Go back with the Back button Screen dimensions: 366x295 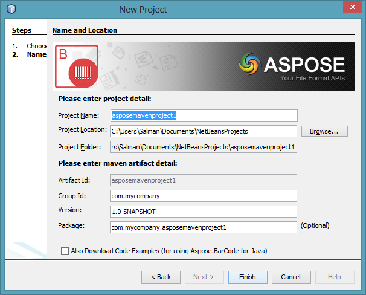(x=161, y=277)
